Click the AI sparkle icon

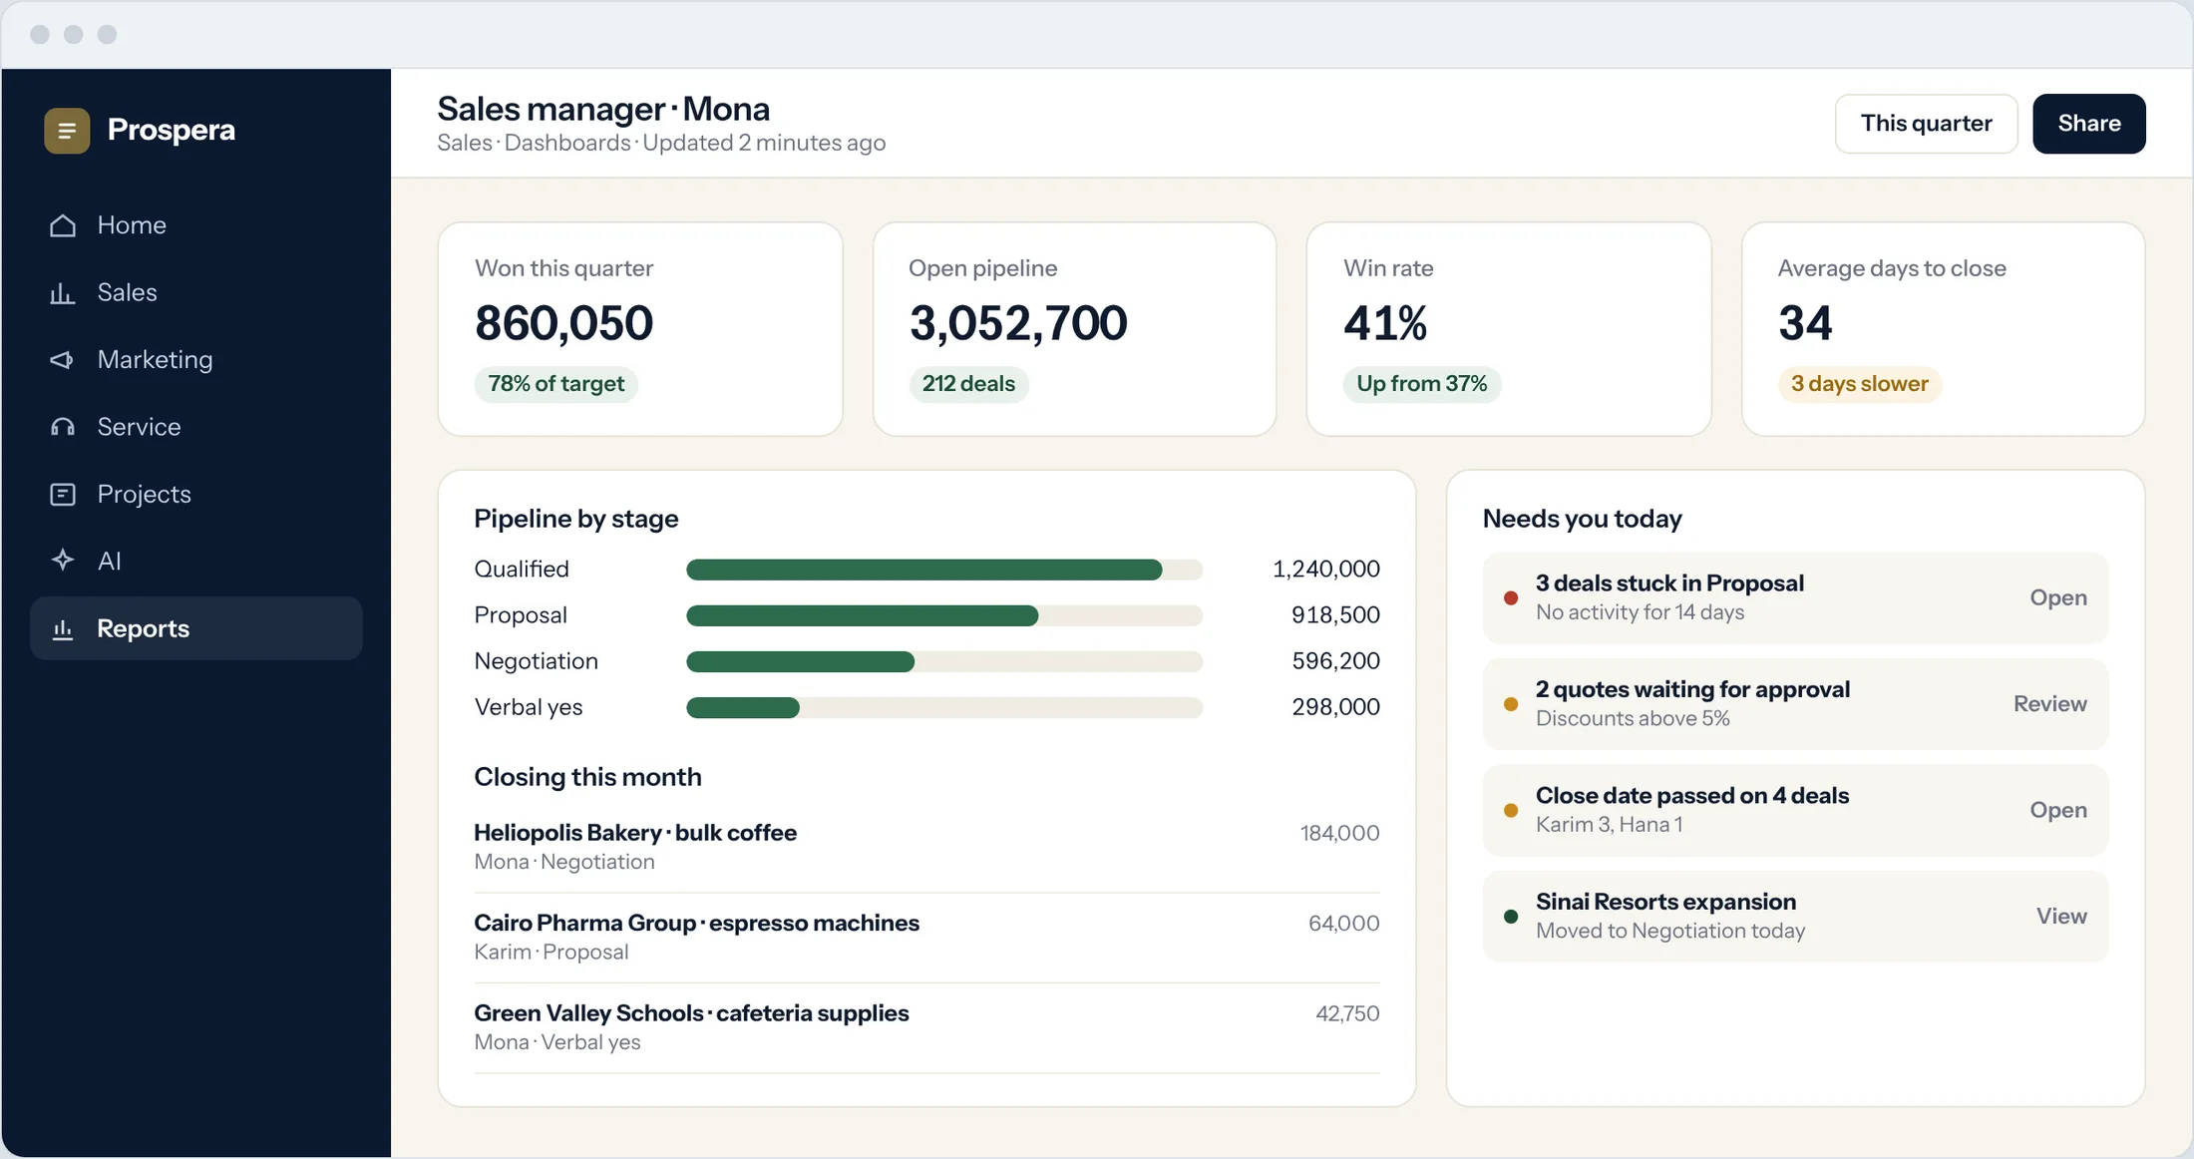63,562
